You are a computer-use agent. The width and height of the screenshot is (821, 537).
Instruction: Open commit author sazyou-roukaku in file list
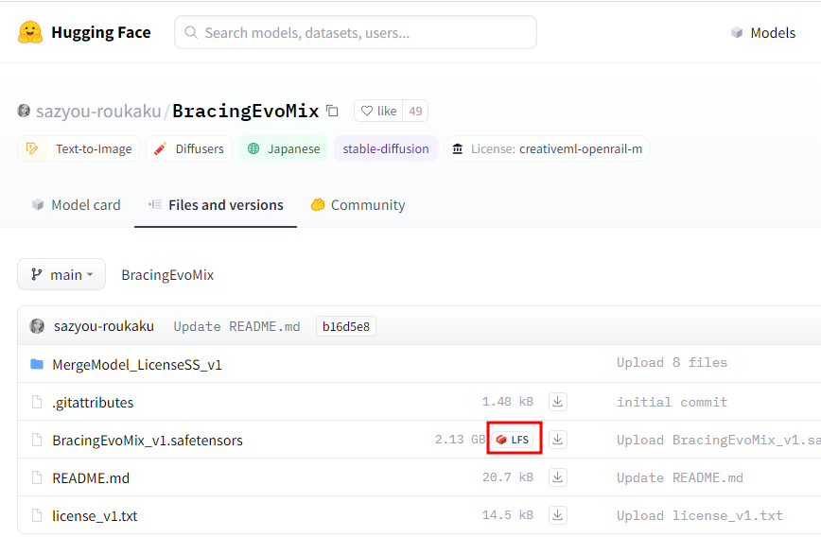pos(104,326)
